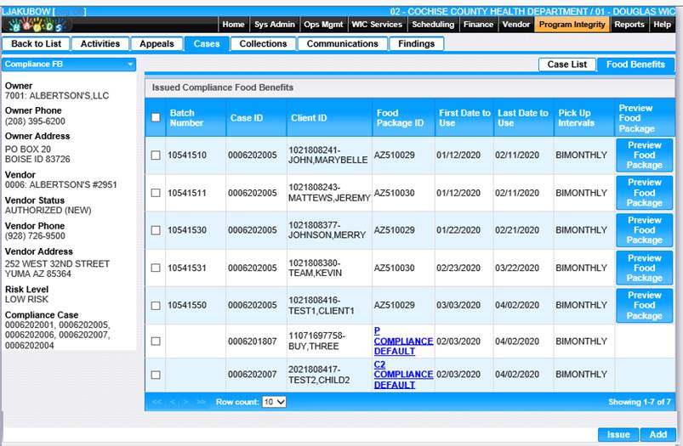Open the WIC Services menu
Viewport: 683px width, 446px height.
point(377,25)
